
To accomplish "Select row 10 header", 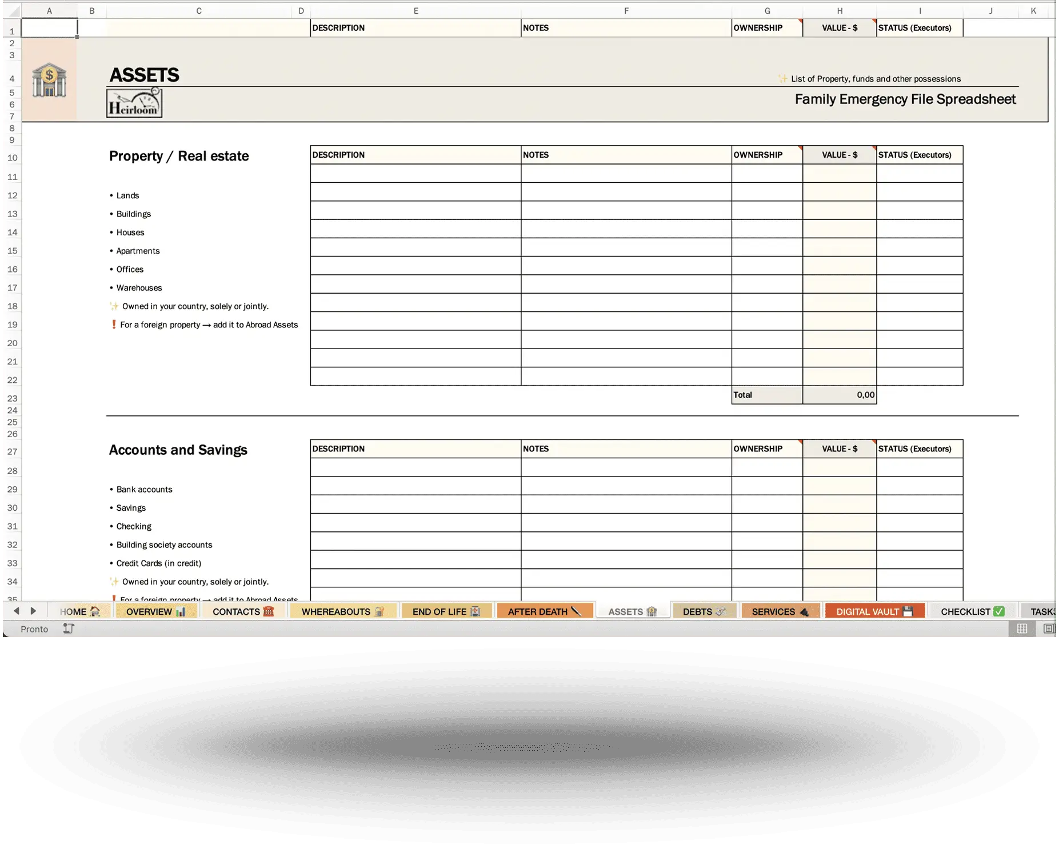I will [x=12, y=158].
